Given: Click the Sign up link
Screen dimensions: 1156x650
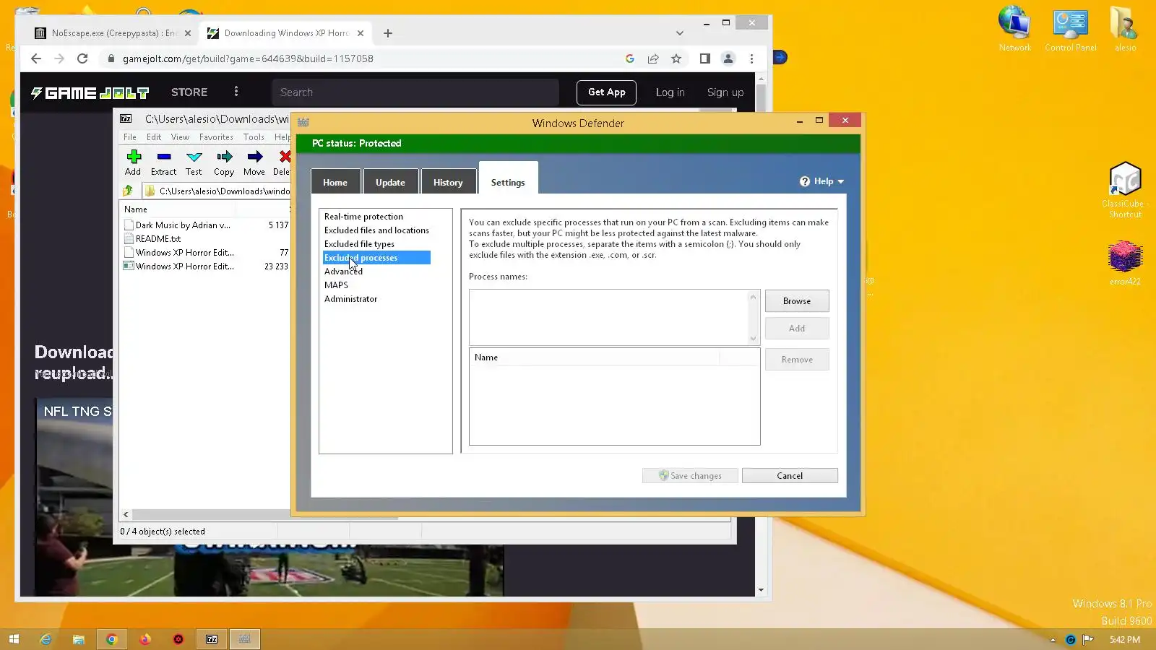Looking at the screenshot, I should point(725,92).
